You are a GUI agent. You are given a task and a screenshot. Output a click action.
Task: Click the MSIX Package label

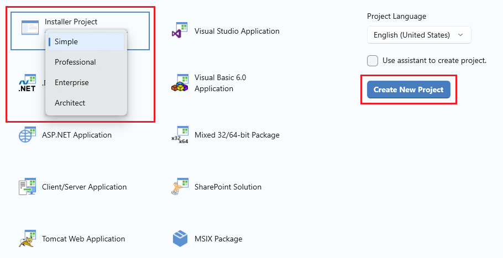pos(218,239)
